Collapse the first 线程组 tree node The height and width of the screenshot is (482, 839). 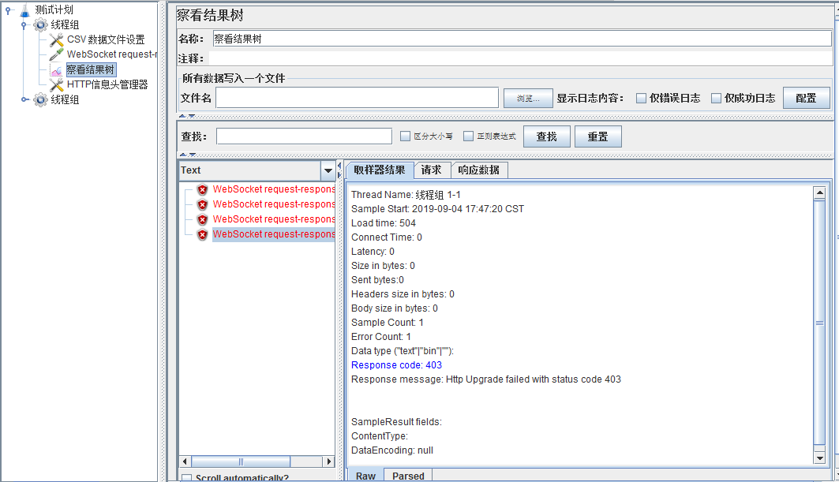23,24
